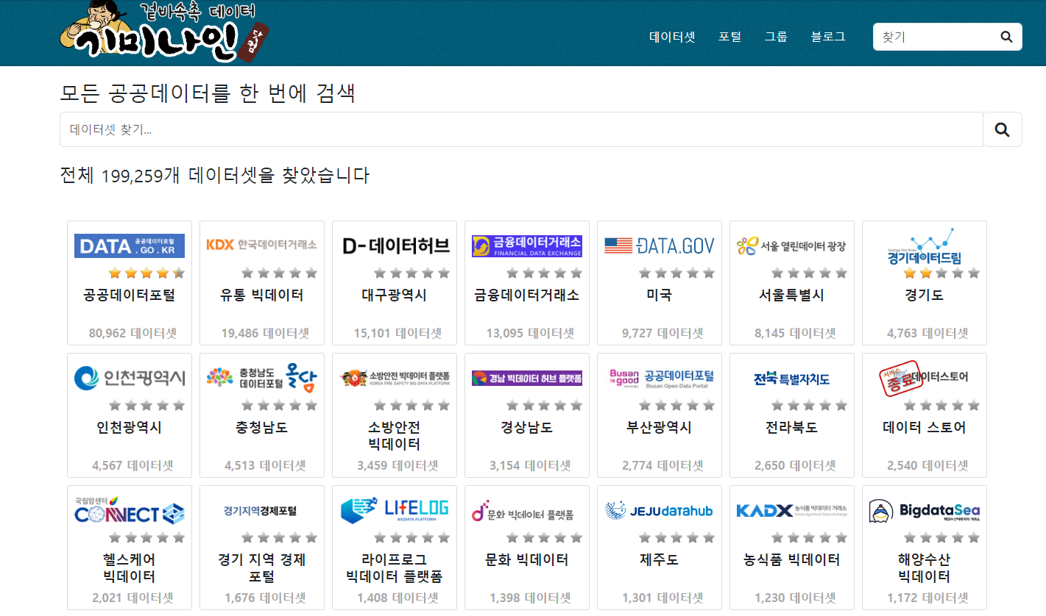Open the 충청남도 데이터포털 올담 logo
This screenshot has width=1046, height=616.
(262, 378)
